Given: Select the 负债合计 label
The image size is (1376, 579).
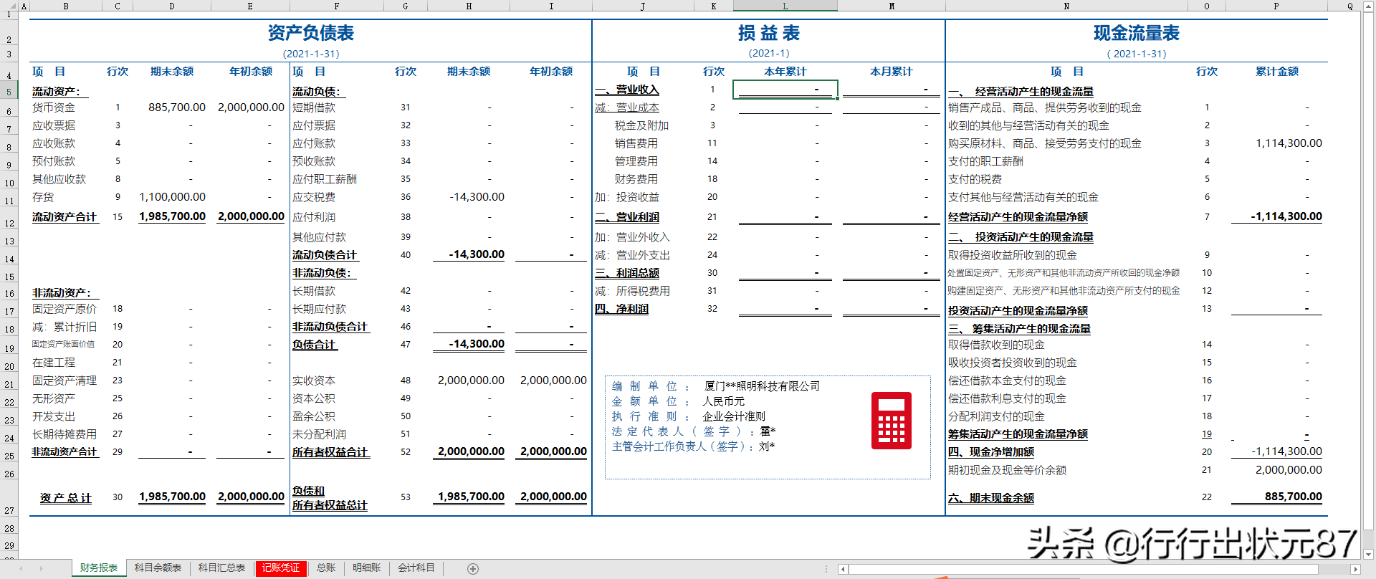Looking at the screenshot, I should (314, 344).
